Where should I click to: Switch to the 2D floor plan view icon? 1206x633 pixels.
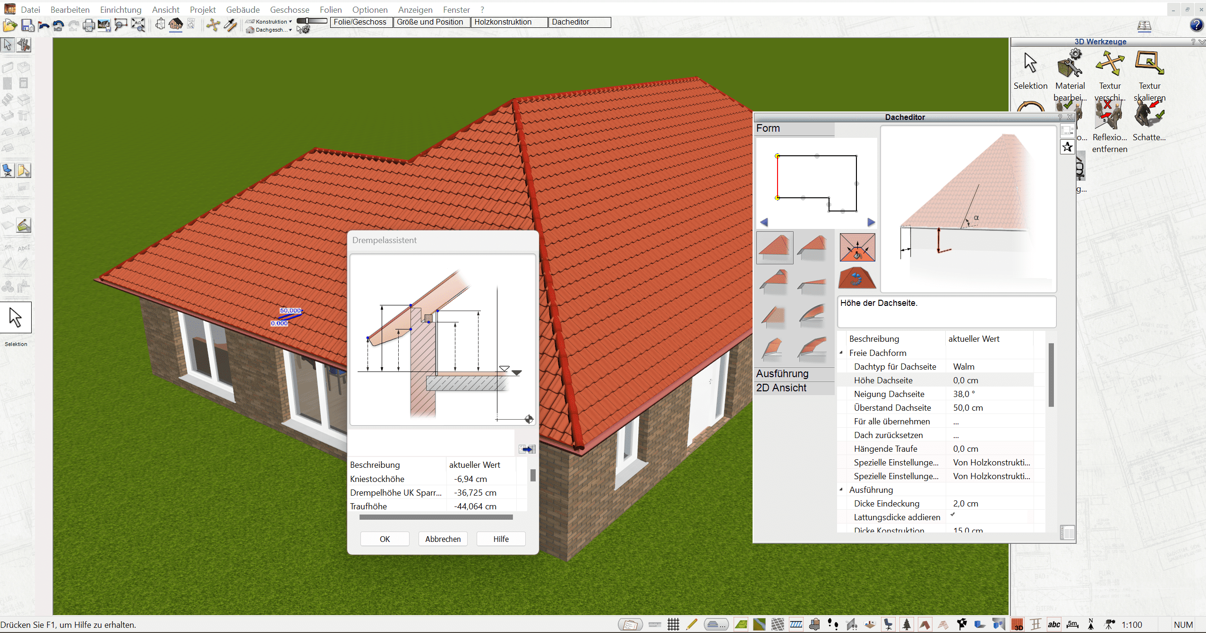[160, 24]
